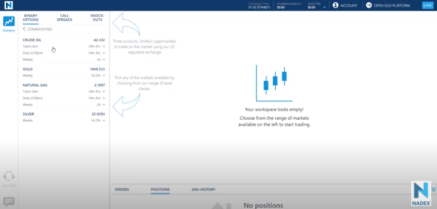Expand Natural Gas Daily (2:30pm) chevron
437x209 pixels.
[x=104, y=98]
